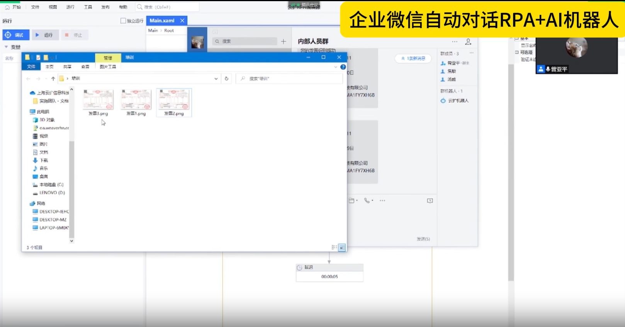Image resolution: width=625 pixels, height=327 pixels.
Task: Click the 停止 stop button
Action: pos(75,35)
